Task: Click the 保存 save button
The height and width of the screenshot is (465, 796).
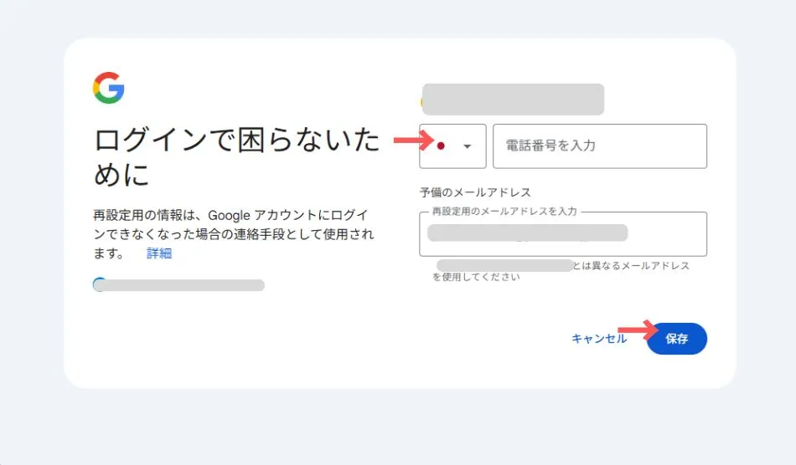Action: point(677,339)
